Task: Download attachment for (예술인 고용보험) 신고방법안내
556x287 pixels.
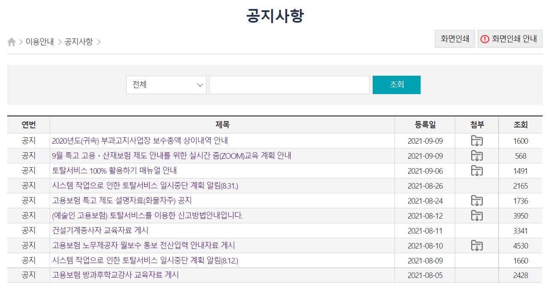Action: pos(477,216)
